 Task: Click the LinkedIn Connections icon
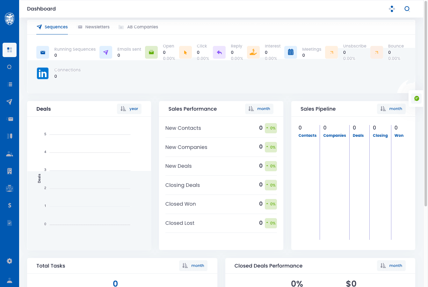coord(43,73)
